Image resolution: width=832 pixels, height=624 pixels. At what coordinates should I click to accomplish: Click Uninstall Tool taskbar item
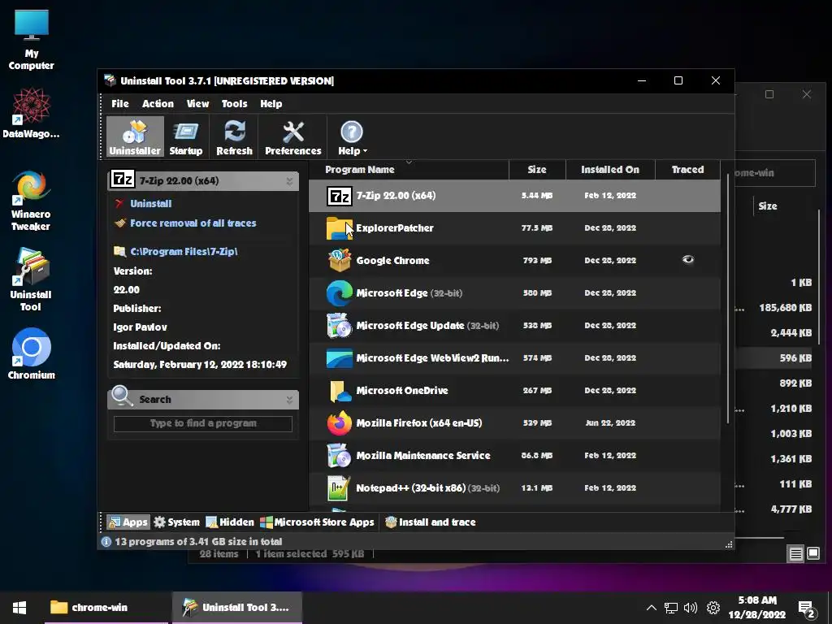(236, 608)
